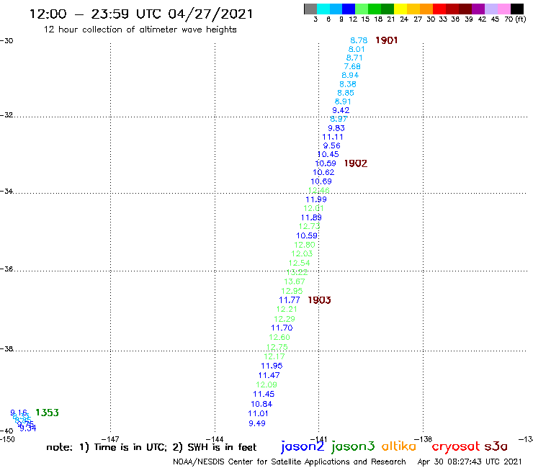
Task: Select the reading '9.42'
Action: [341, 110]
